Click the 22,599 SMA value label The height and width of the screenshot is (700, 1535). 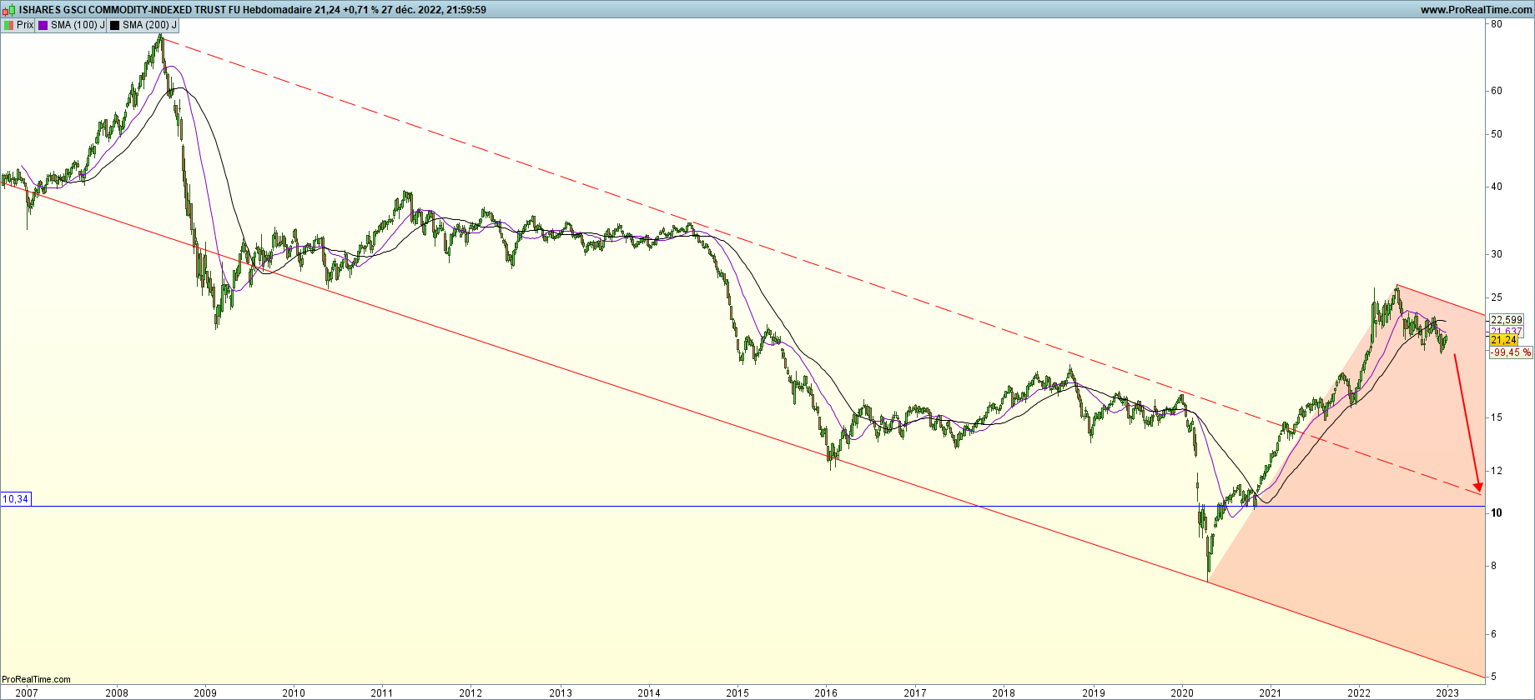1506,320
